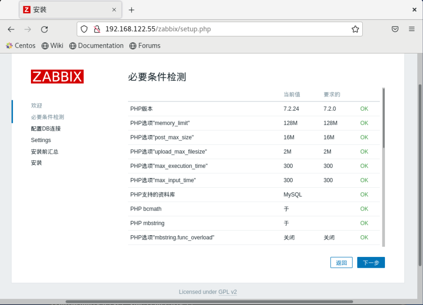Click PHP选项"memory_limit" row label
The image size is (423, 305).
[160, 123]
